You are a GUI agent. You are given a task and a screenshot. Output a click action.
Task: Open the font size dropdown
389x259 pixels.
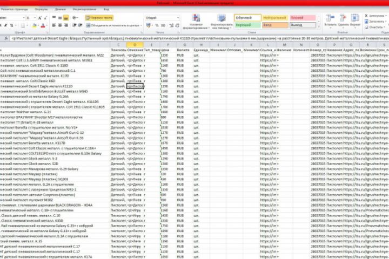point(35,18)
